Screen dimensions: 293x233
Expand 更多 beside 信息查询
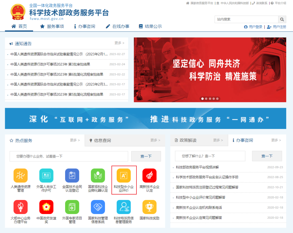coord(155,140)
